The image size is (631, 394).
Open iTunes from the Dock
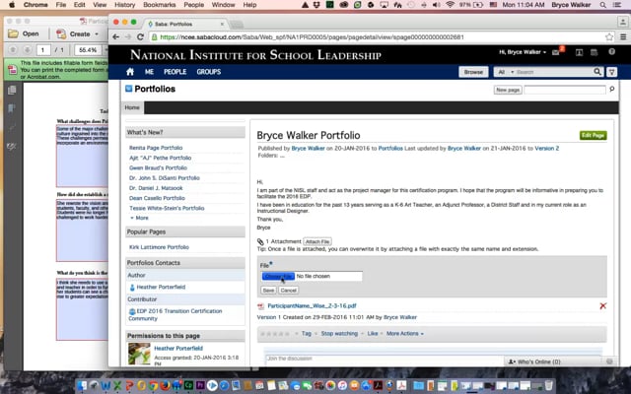click(342, 385)
